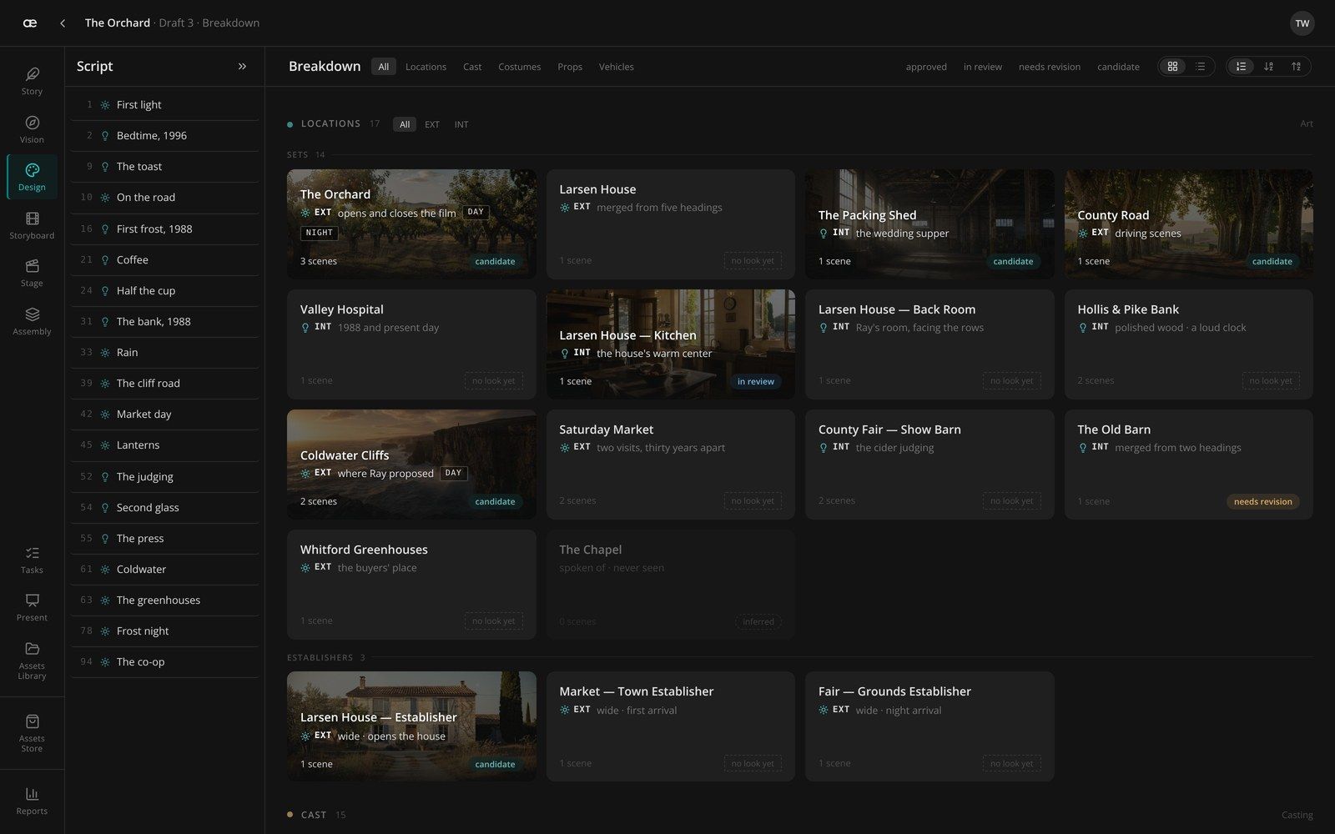Open the Stage section
The width and height of the screenshot is (1335, 834).
click(32, 273)
